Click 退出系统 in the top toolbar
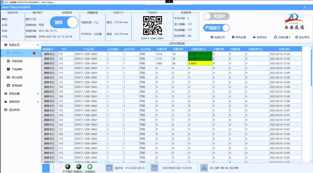Image resolution: width=313 pixels, height=173 pixels. (x=302, y=37)
